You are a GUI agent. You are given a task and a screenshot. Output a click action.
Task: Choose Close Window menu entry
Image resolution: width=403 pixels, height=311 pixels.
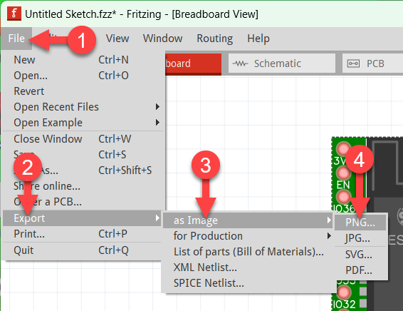83,139
